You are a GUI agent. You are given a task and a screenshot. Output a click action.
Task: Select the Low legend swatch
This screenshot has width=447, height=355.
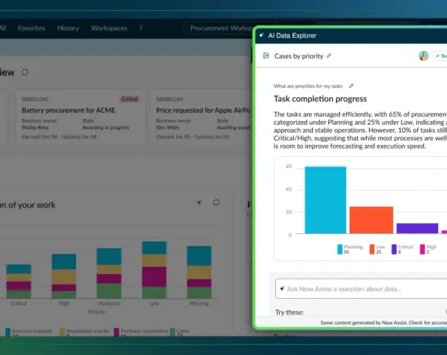[371, 249]
